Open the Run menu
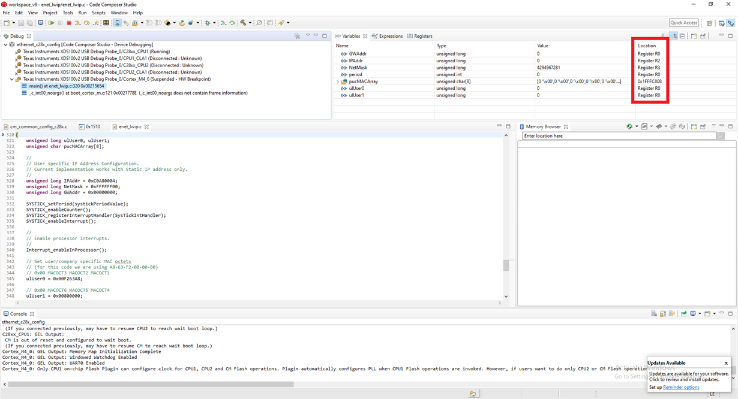 [x=82, y=12]
